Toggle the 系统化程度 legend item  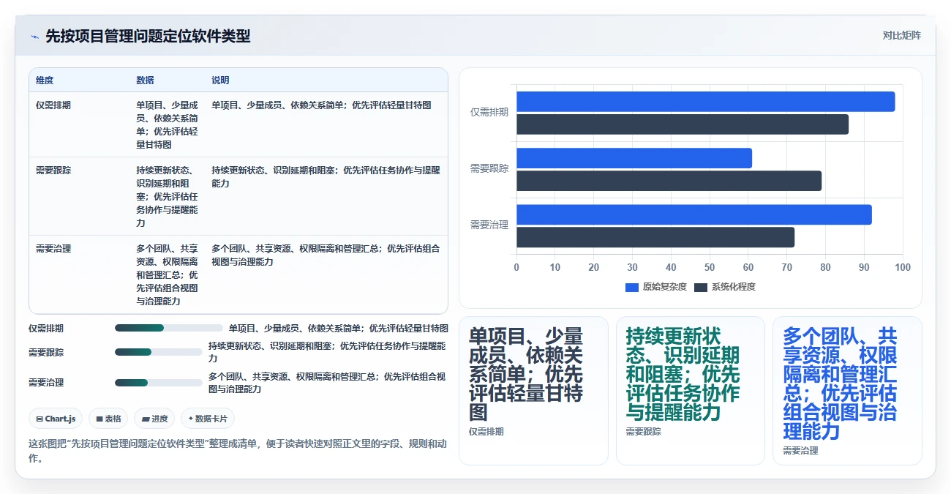pyautogui.click(x=725, y=287)
